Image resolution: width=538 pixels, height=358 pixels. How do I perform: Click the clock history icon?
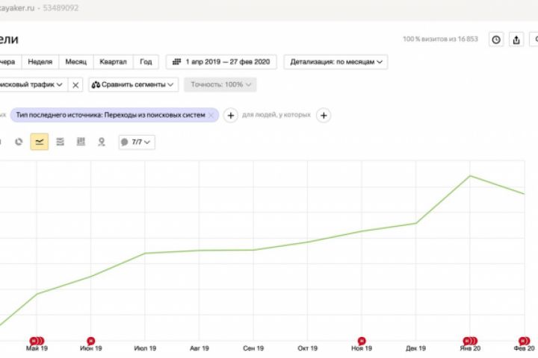[x=496, y=40]
